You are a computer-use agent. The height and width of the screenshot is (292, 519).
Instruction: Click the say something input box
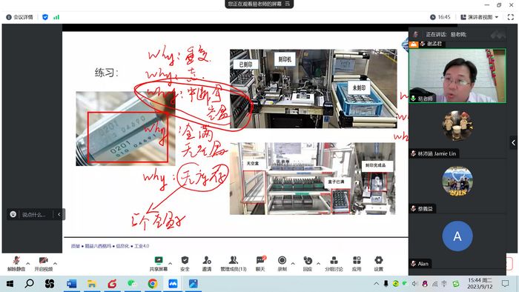point(36,215)
